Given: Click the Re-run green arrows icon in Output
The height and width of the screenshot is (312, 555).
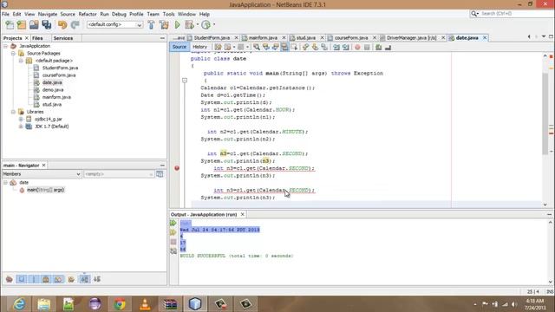Looking at the screenshot, I should tap(173, 224).
